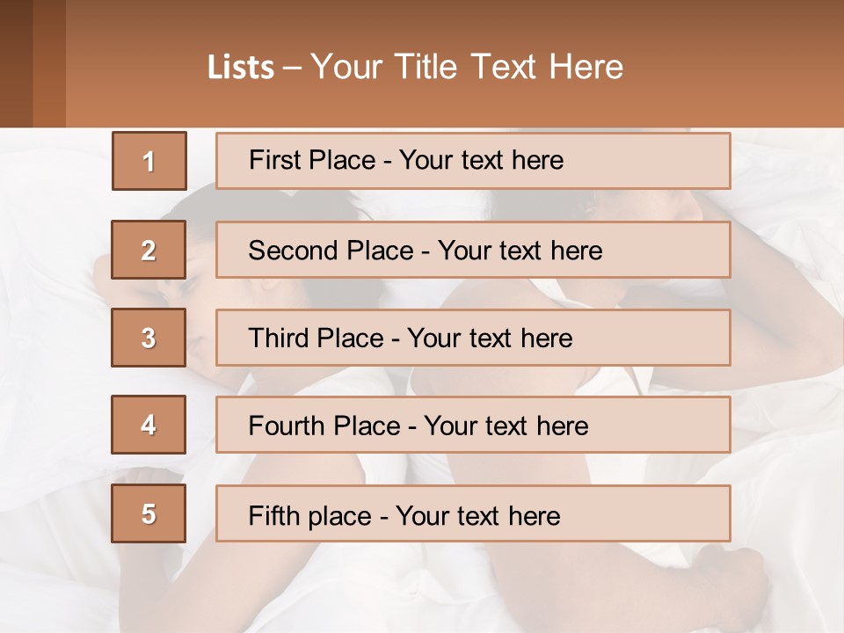This screenshot has height=633, width=844.
Task: Select the Fifth place text box
Action: pos(473,514)
